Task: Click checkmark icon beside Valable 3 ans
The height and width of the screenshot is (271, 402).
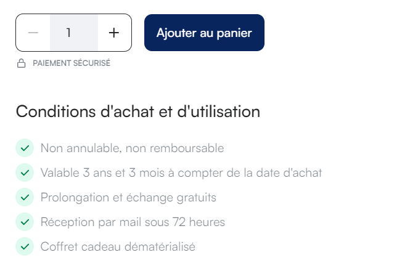Action: click(x=25, y=172)
